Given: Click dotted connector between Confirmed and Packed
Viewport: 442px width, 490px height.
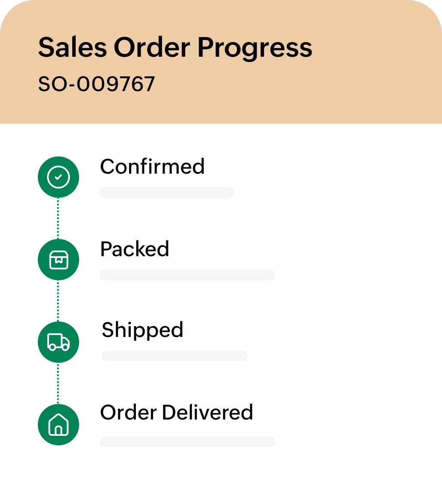Looking at the screenshot, I should tap(58, 218).
